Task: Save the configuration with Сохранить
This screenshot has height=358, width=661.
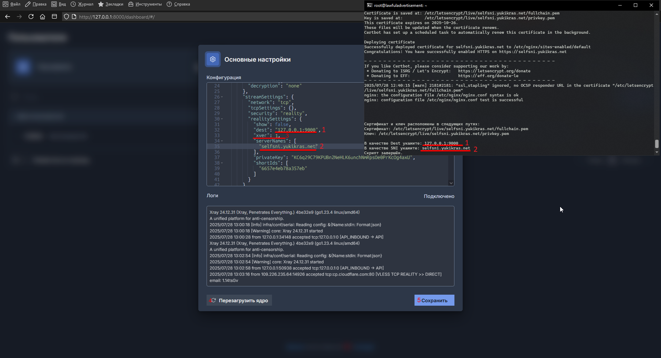Action: [x=434, y=300]
